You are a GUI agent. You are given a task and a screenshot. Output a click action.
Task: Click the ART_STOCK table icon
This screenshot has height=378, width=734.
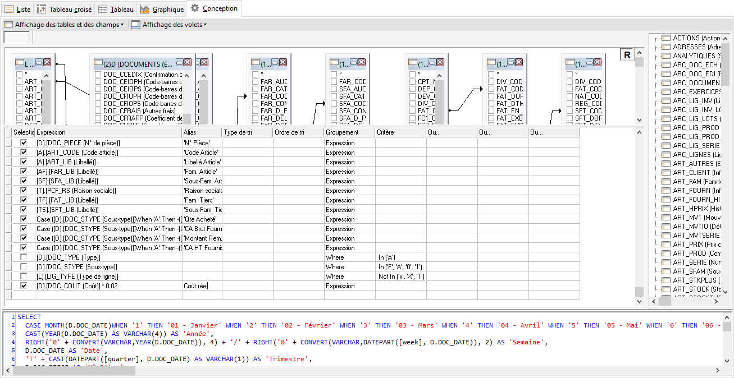coord(666,289)
